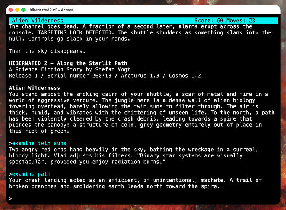Click the bold HIBERNATED 2 title heading
Viewport: 286px width, 210px height.
(68, 63)
